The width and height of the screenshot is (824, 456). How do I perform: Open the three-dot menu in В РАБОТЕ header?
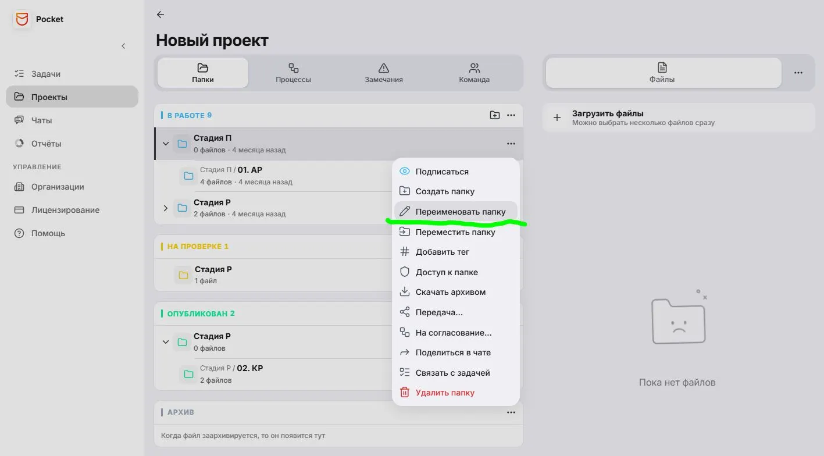pos(511,115)
